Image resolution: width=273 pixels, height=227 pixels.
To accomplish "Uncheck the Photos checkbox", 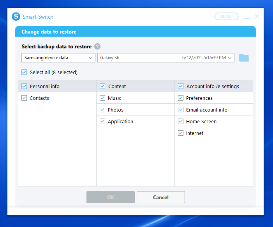I will click(102, 110).
